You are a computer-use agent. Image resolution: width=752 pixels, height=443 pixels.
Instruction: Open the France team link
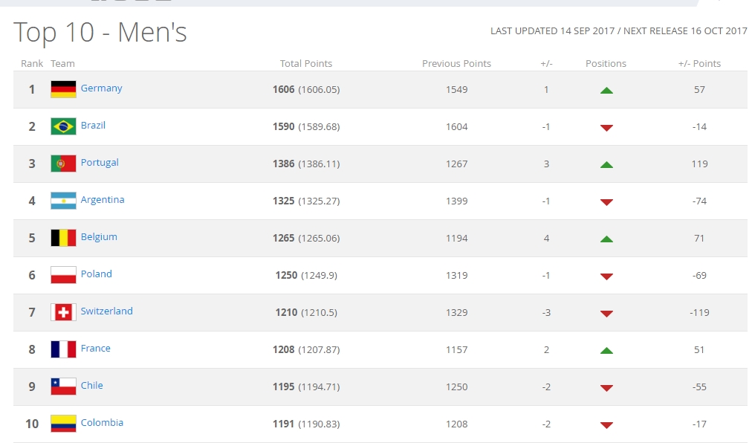(96, 349)
